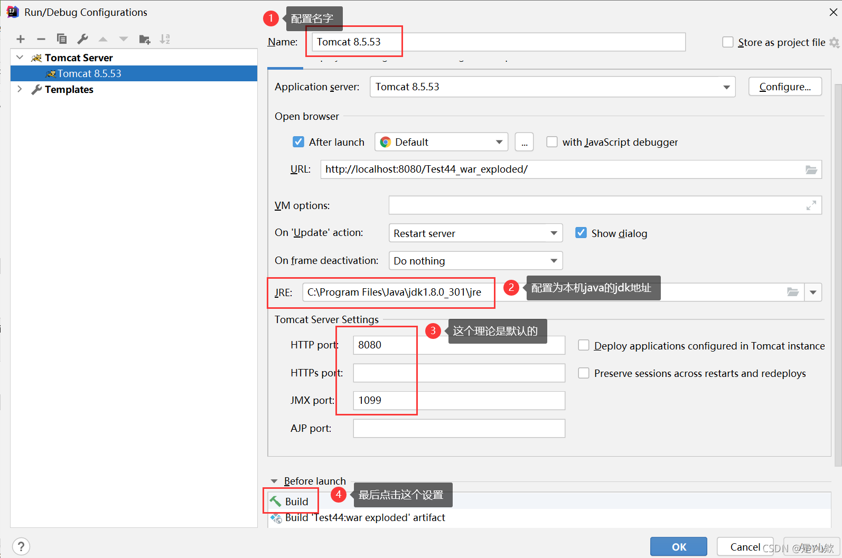Select Build 'Test44:war exploded' artifact row

point(549,518)
